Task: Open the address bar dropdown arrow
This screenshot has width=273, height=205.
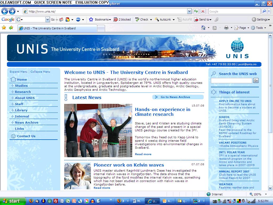Action: (x=189, y=11)
